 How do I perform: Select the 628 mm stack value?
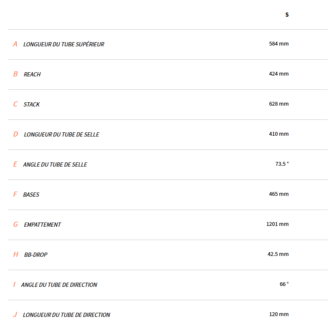279,104
